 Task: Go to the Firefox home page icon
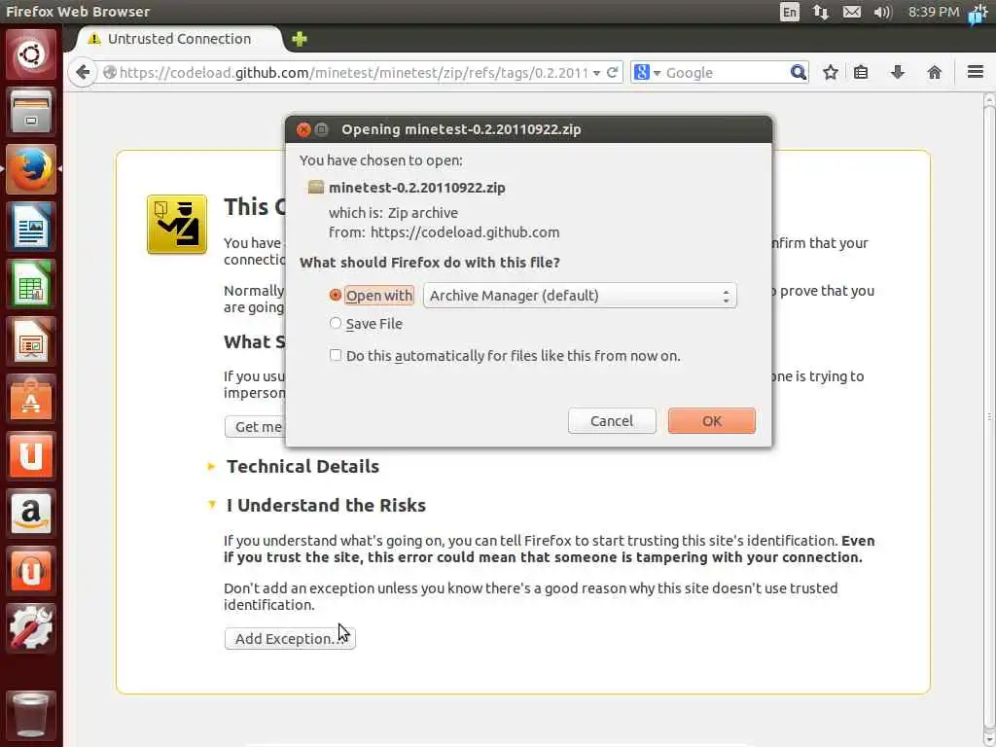934,72
